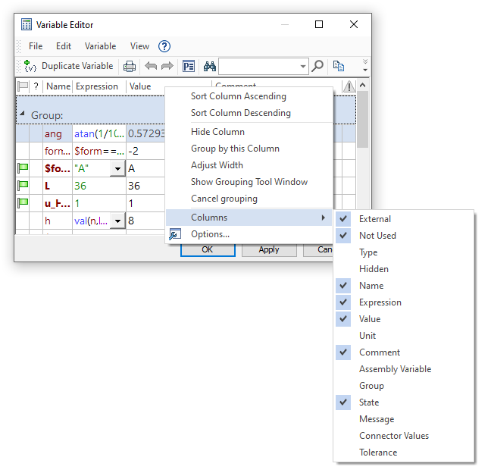Toggle the green flag on $fo... row

pos(23,168)
